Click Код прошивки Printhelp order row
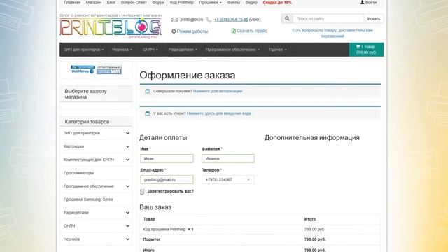448x252 pixels. [x=260, y=230]
